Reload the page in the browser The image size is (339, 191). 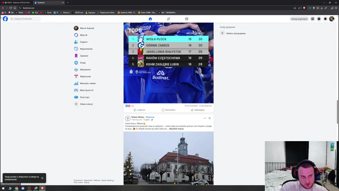click(11, 8)
